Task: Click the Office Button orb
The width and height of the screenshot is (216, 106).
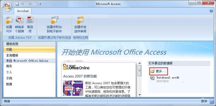Action: tap(7, 6)
